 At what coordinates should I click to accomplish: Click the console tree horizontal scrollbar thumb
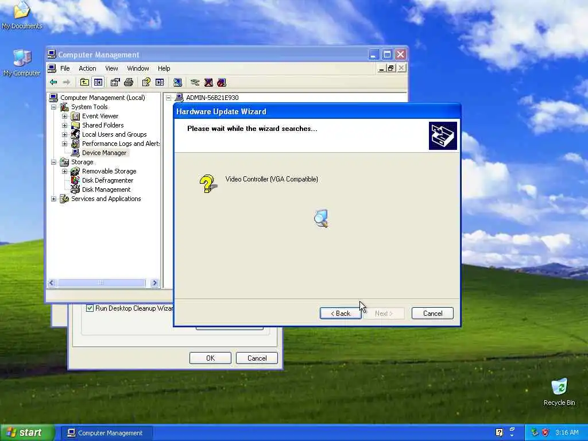(101, 283)
